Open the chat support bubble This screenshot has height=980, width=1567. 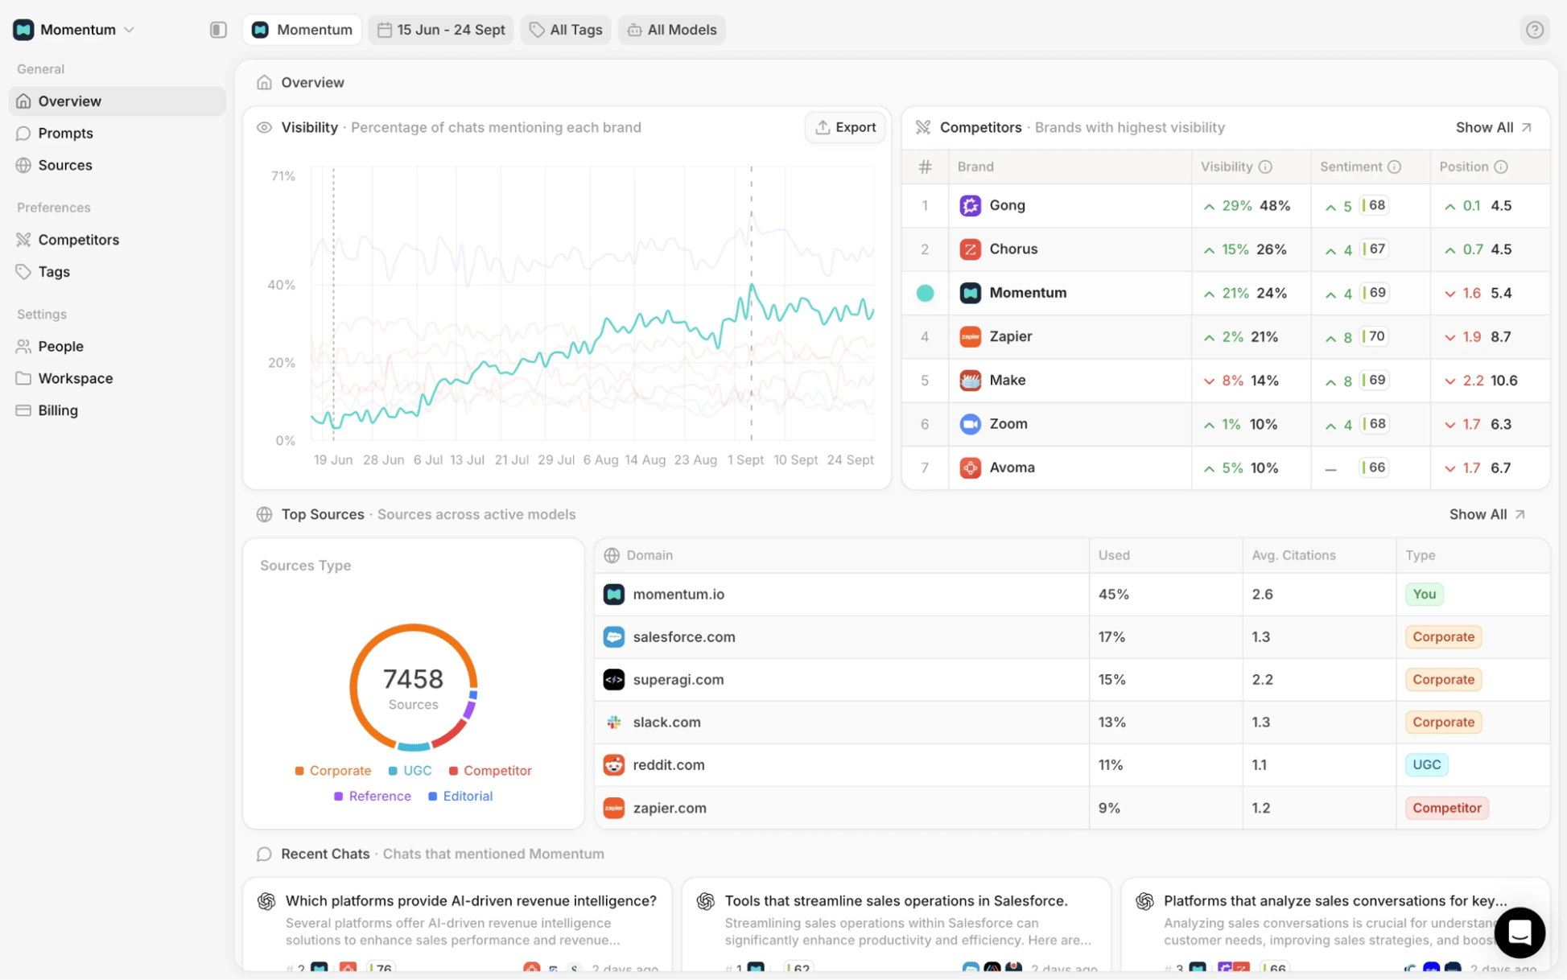(x=1519, y=932)
